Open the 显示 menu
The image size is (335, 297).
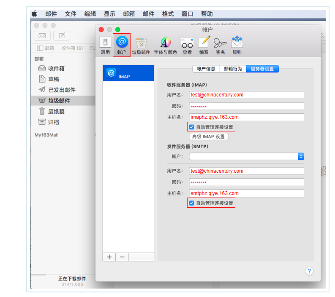109,14
